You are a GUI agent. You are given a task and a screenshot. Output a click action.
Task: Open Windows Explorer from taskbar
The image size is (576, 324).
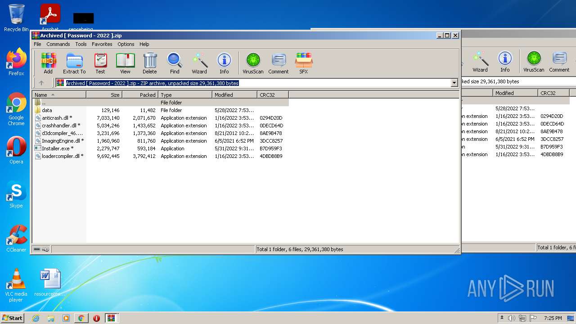click(x=51, y=318)
